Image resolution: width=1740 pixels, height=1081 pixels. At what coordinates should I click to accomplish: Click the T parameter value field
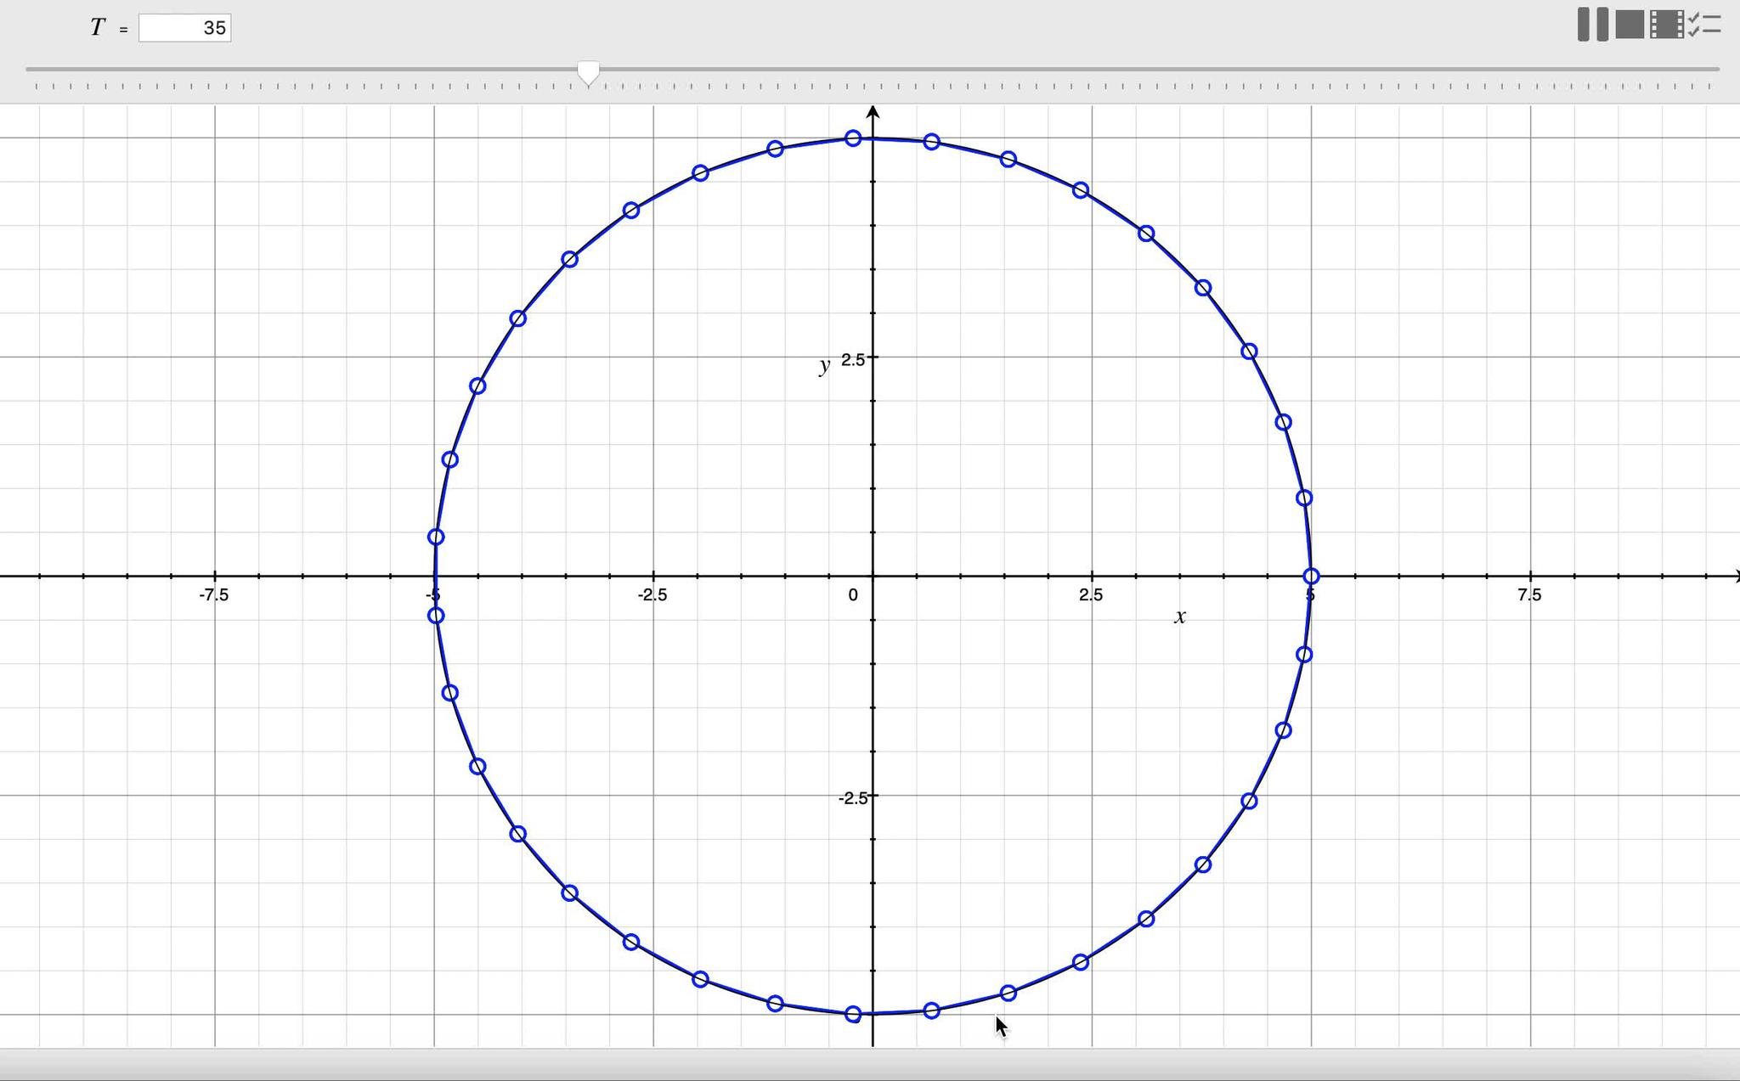(184, 28)
